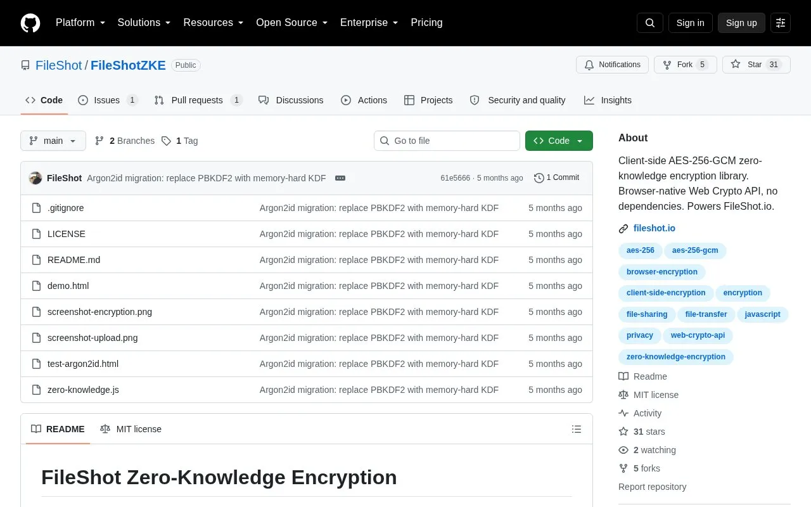The width and height of the screenshot is (811, 507).
Task: Click the aes-256 topic tag
Action: point(640,250)
